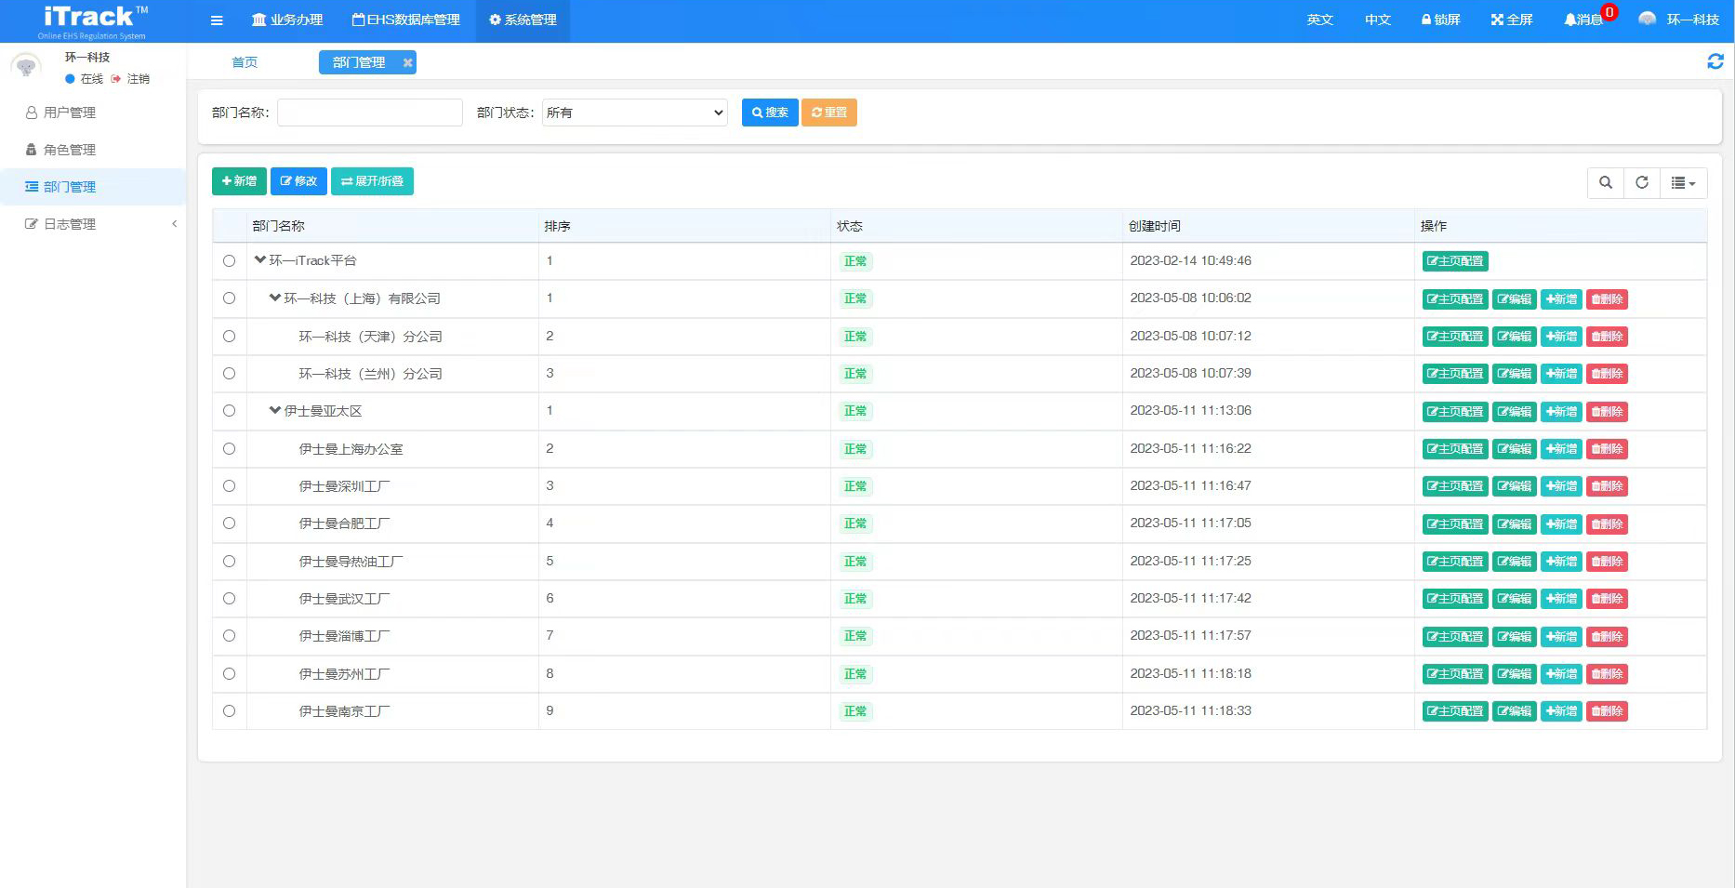Screen dimensions: 1735x888
Task: Click the sidebar user avatar
Action: tap(26, 67)
